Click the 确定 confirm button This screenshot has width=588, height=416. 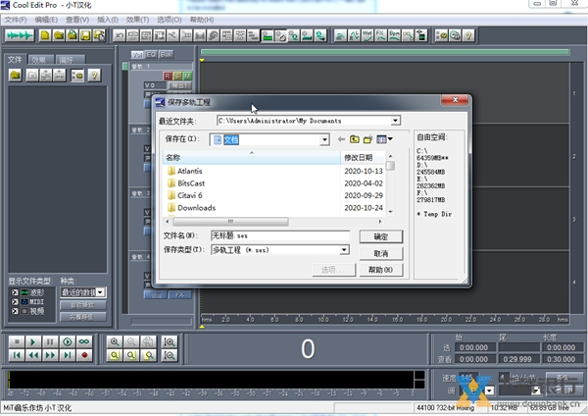click(381, 236)
